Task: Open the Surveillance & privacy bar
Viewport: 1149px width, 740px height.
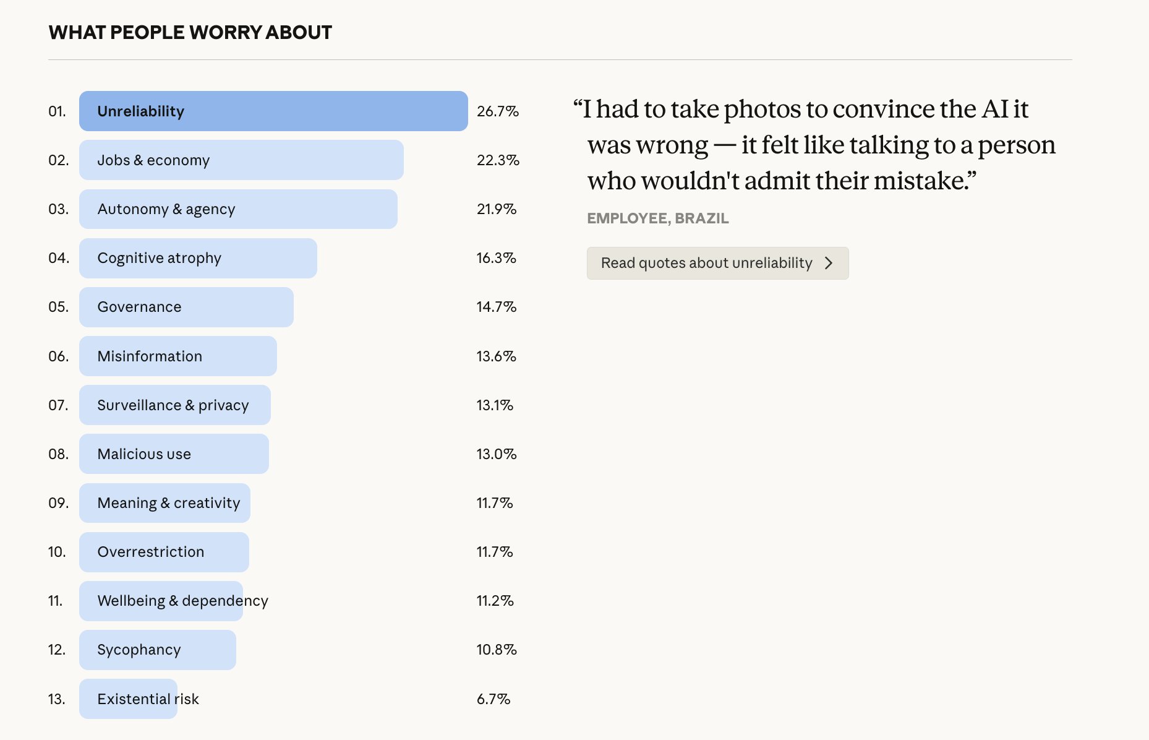Action: point(174,405)
